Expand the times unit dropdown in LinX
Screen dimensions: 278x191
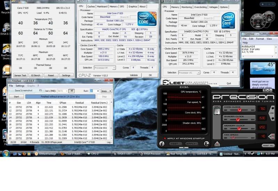coord(106,91)
